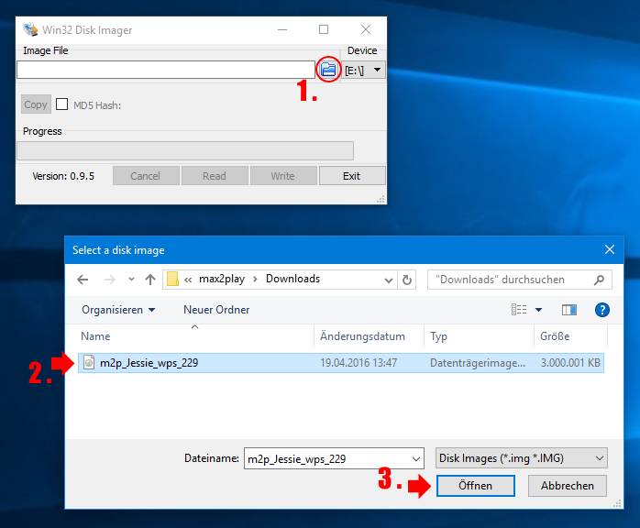Click the Write button
The width and height of the screenshot is (640, 528).
[283, 176]
